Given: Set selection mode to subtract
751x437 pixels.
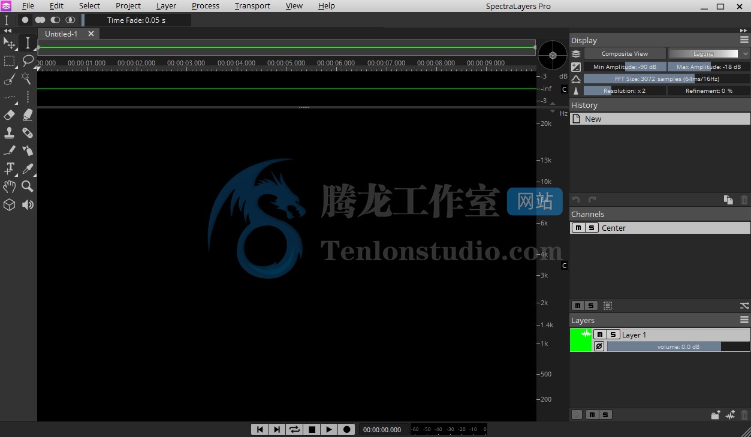Looking at the screenshot, I should point(56,20).
